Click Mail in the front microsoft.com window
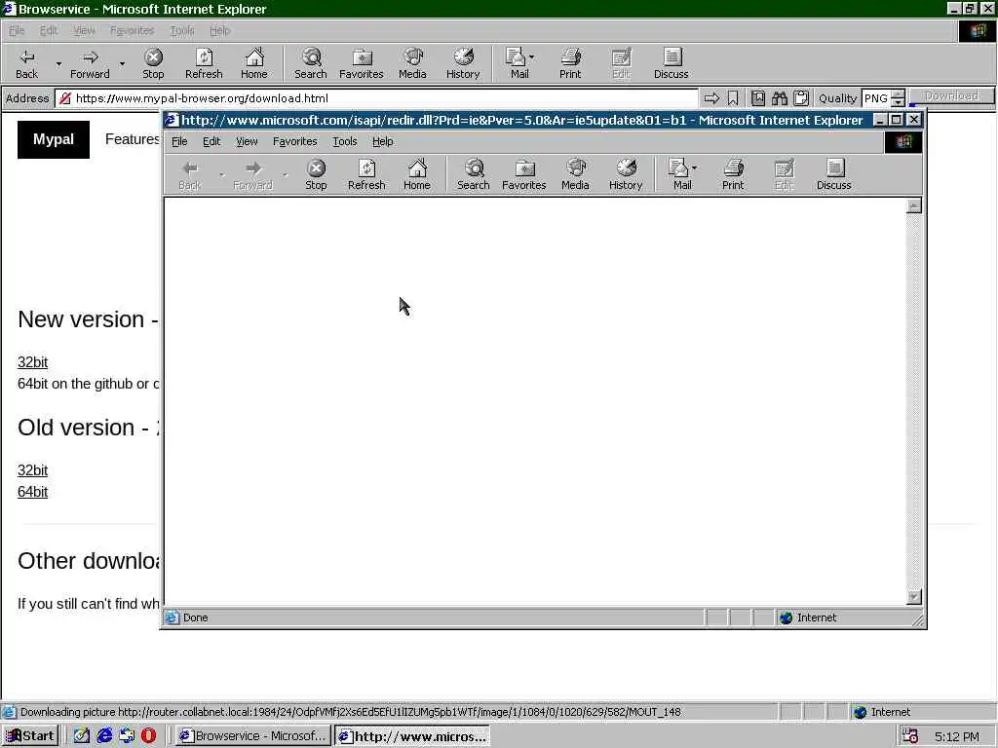 (681, 175)
